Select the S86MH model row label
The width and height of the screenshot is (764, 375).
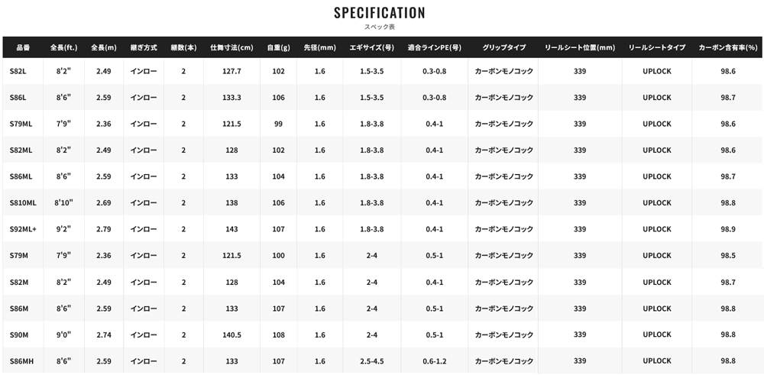pyautogui.click(x=22, y=361)
